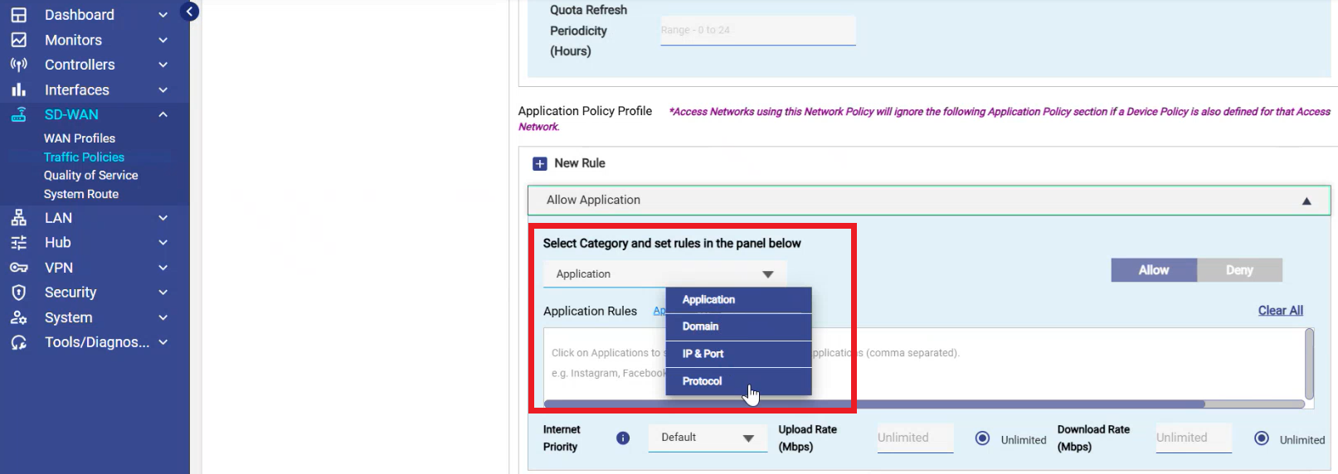Click the Interfaces bar-chart icon
1338x474 pixels.
[x=18, y=89]
